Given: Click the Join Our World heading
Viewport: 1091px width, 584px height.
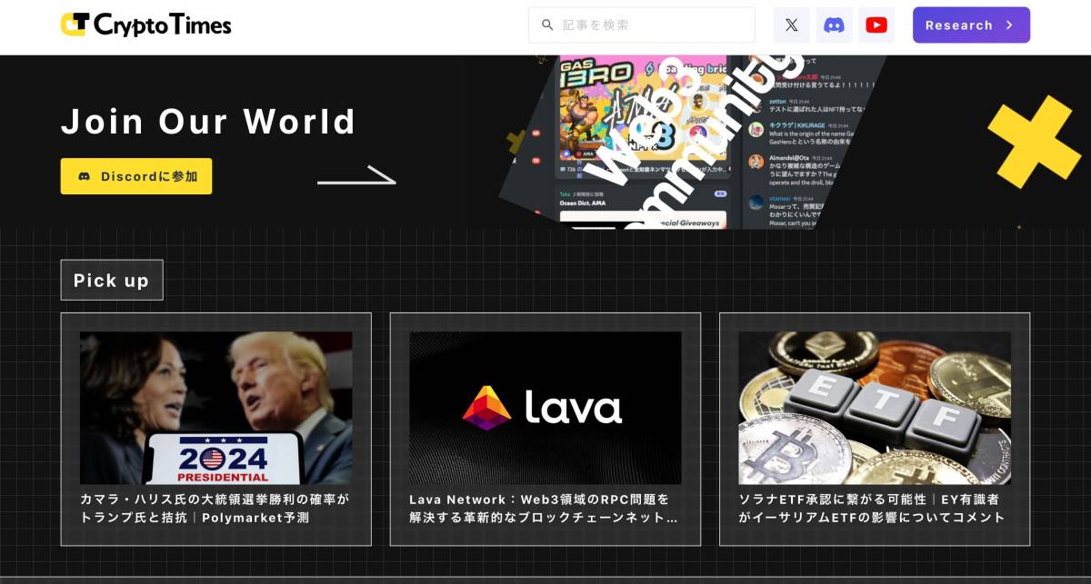Looking at the screenshot, I should pyautogui.click(x=208, y=122).
